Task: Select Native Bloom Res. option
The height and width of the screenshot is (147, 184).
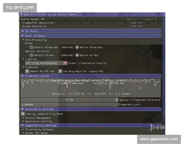Action: coord(77,47)
